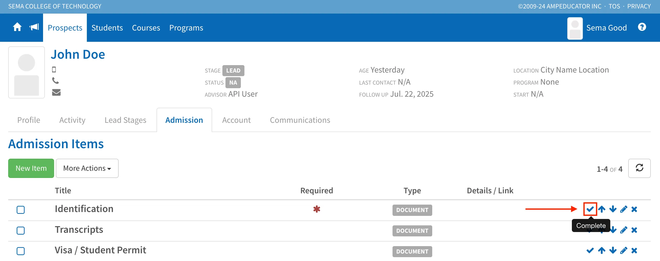Refresh the admission items list
This screenshot has height=261, width=660.
639,168
